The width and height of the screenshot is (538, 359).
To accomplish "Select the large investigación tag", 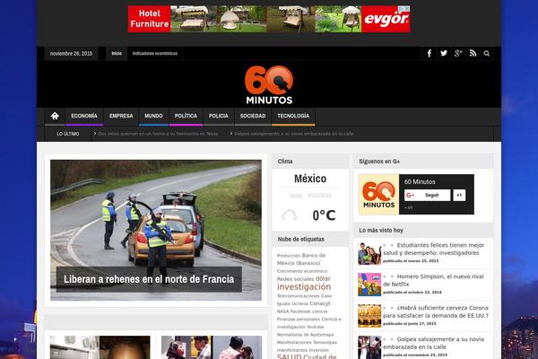I will pos(304,287).
